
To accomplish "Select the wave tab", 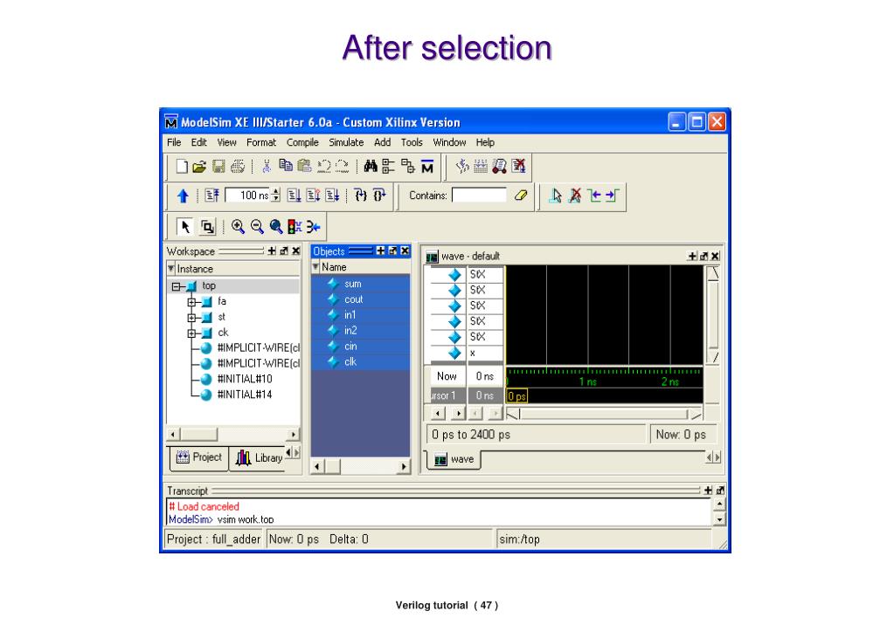I will pyautogui.click(x=454, y=459).
